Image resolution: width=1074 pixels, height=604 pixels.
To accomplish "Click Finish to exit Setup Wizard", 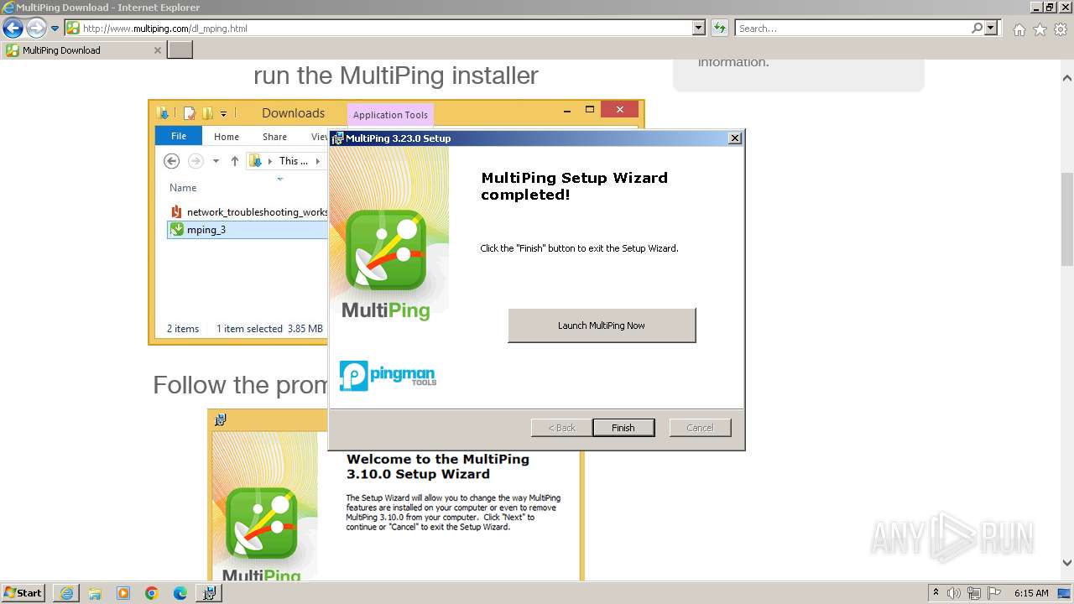I will click(623, 428).
